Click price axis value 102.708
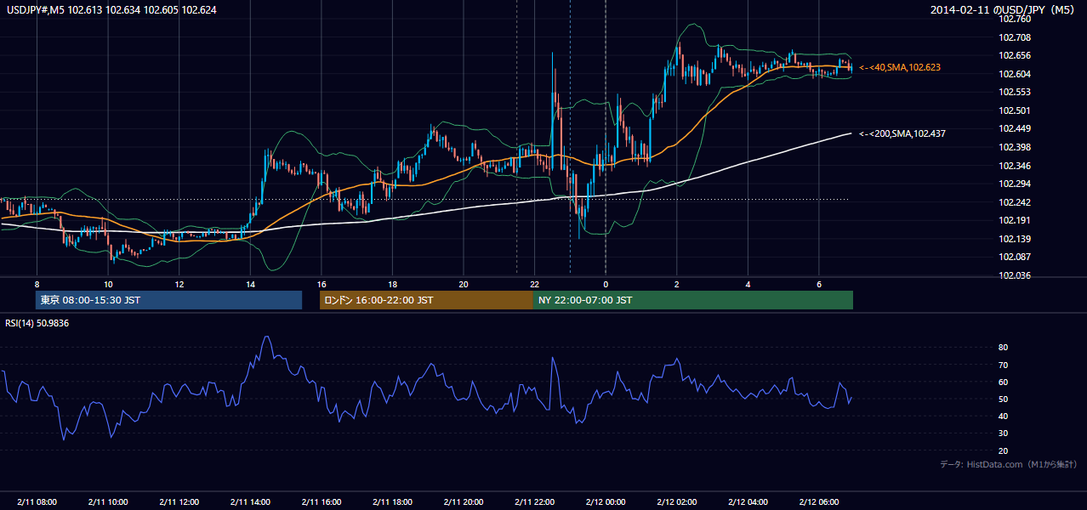 [x=1016, y=37]
